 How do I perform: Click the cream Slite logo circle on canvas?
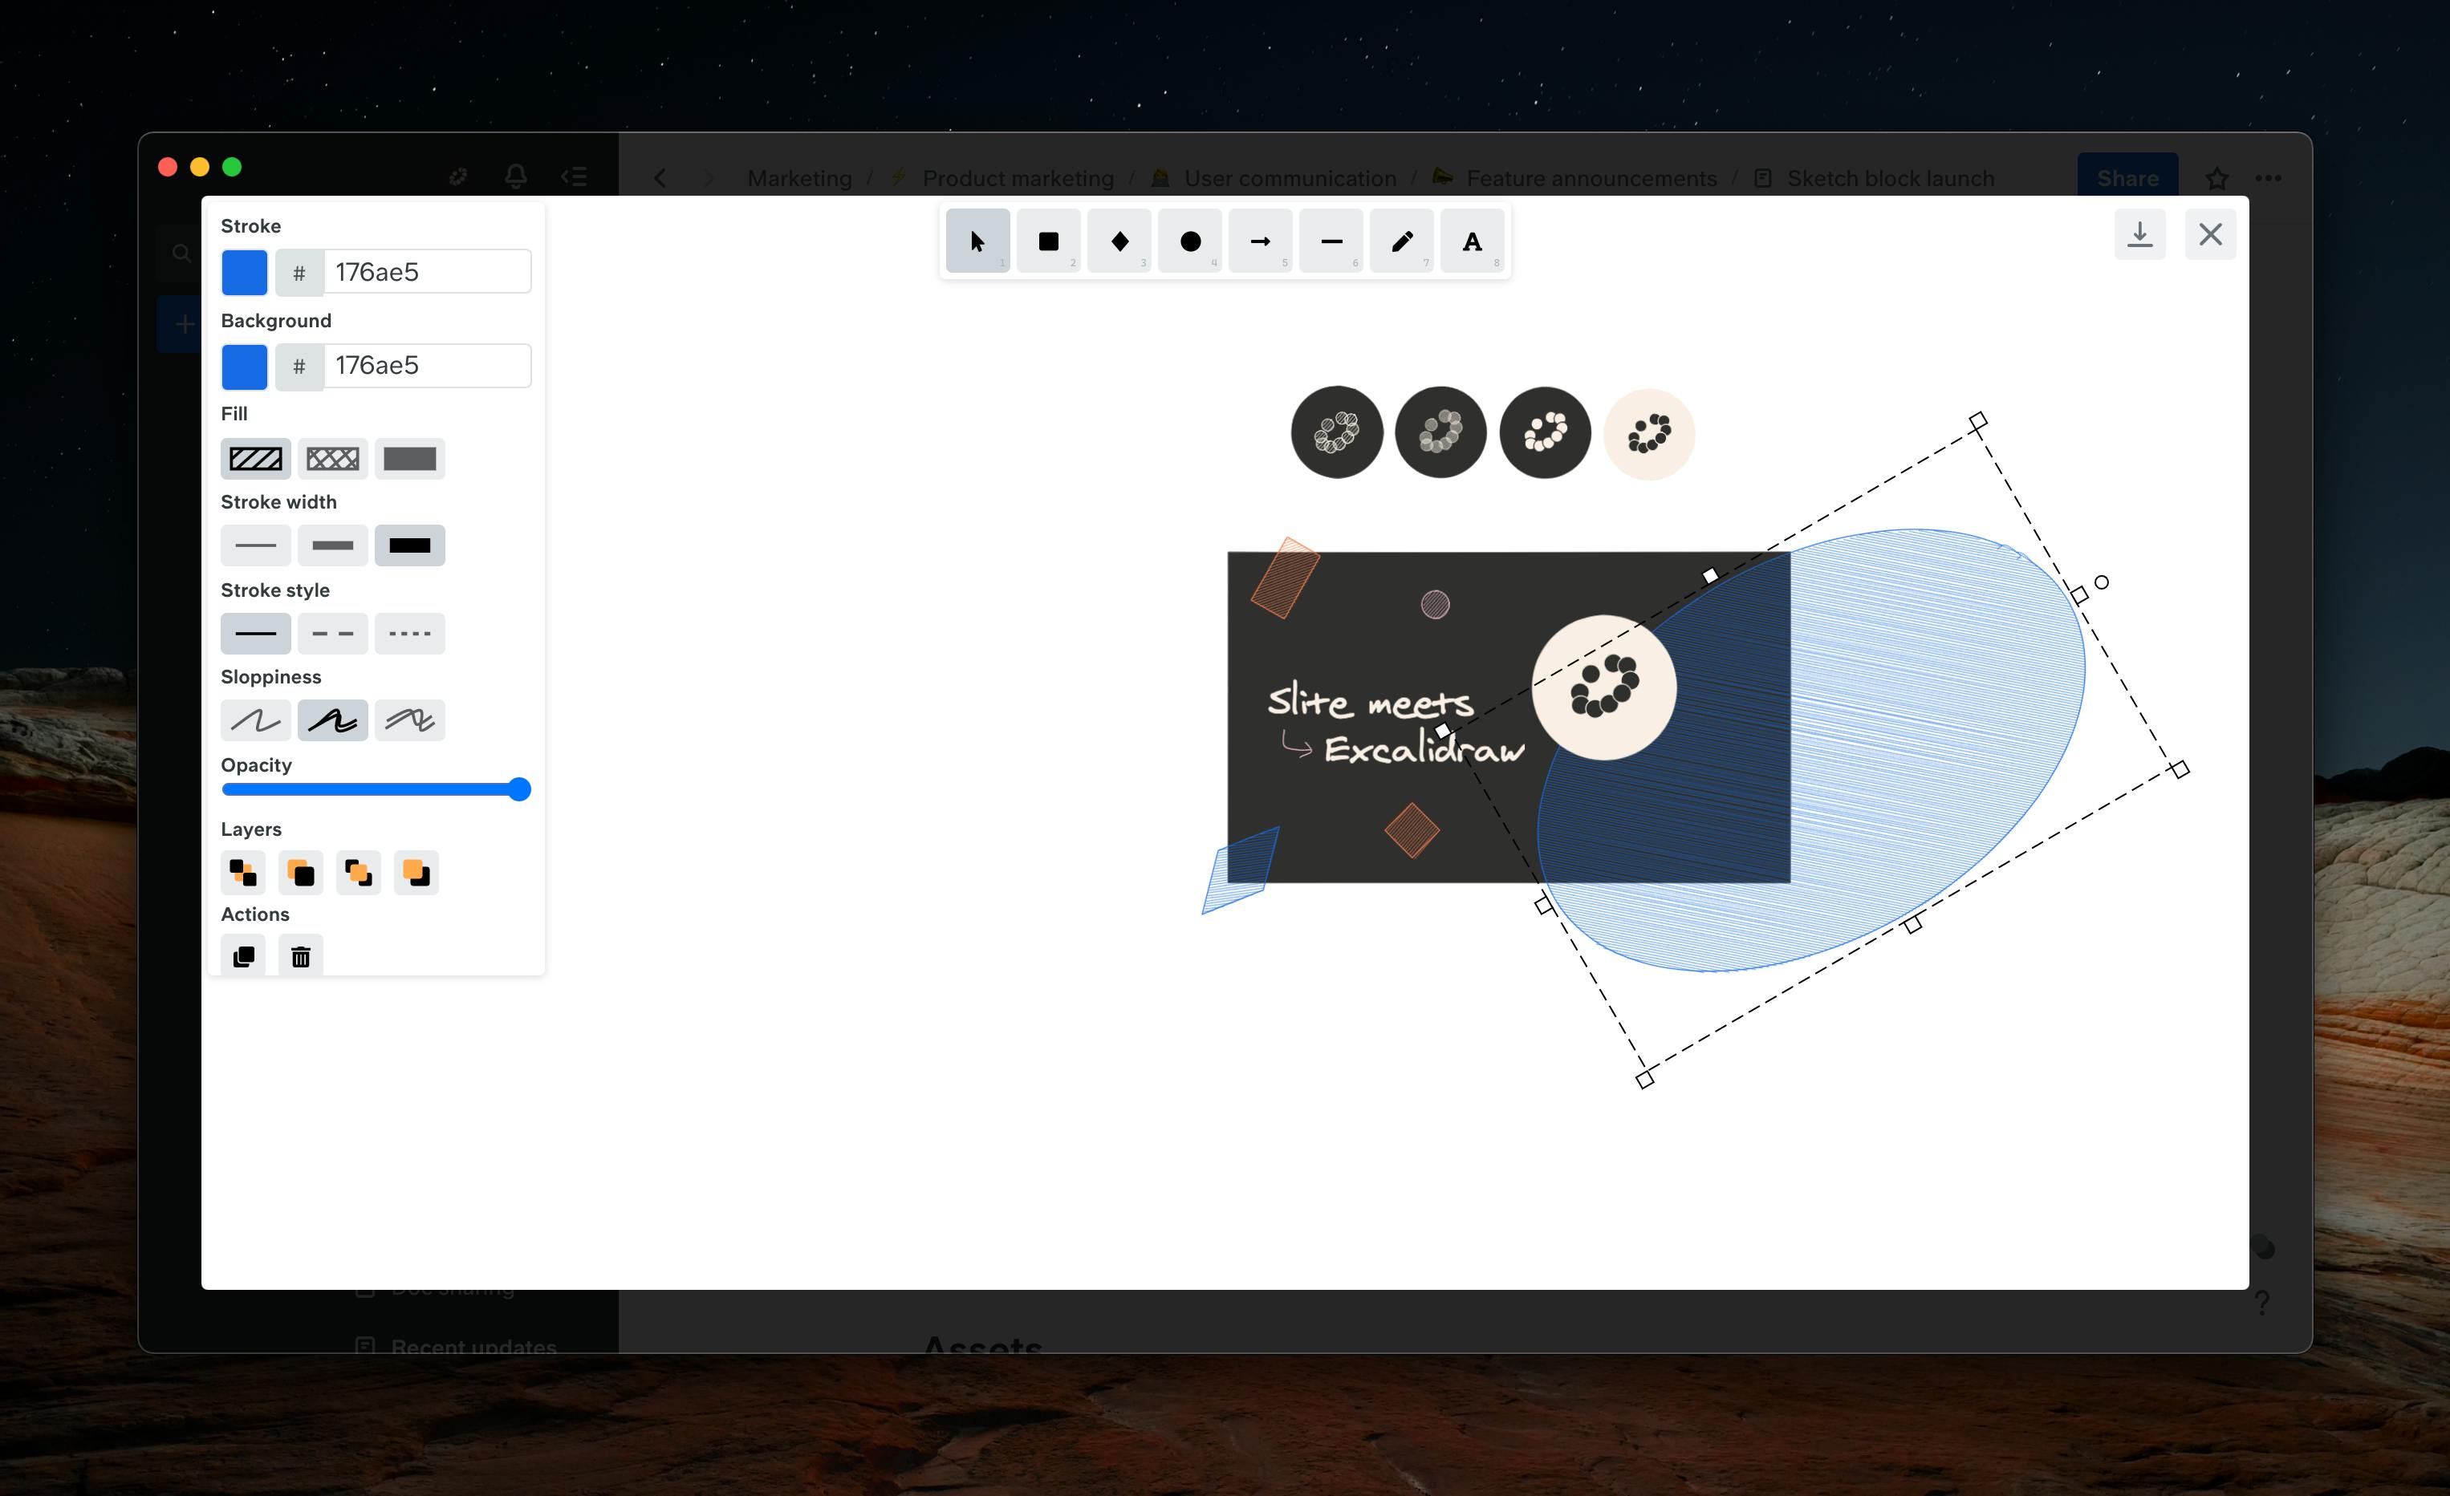click(1604, 687)
